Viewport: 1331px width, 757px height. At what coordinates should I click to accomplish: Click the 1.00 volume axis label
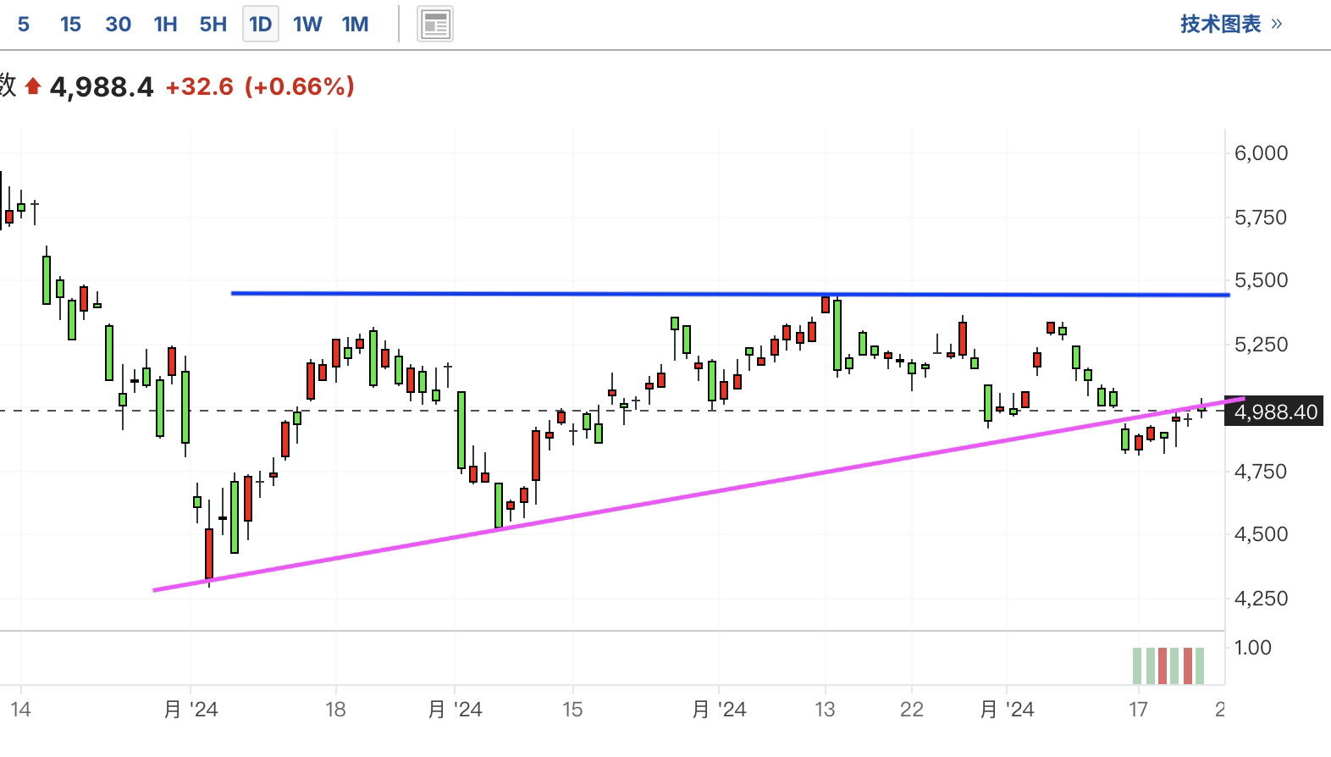[1252, 648]
